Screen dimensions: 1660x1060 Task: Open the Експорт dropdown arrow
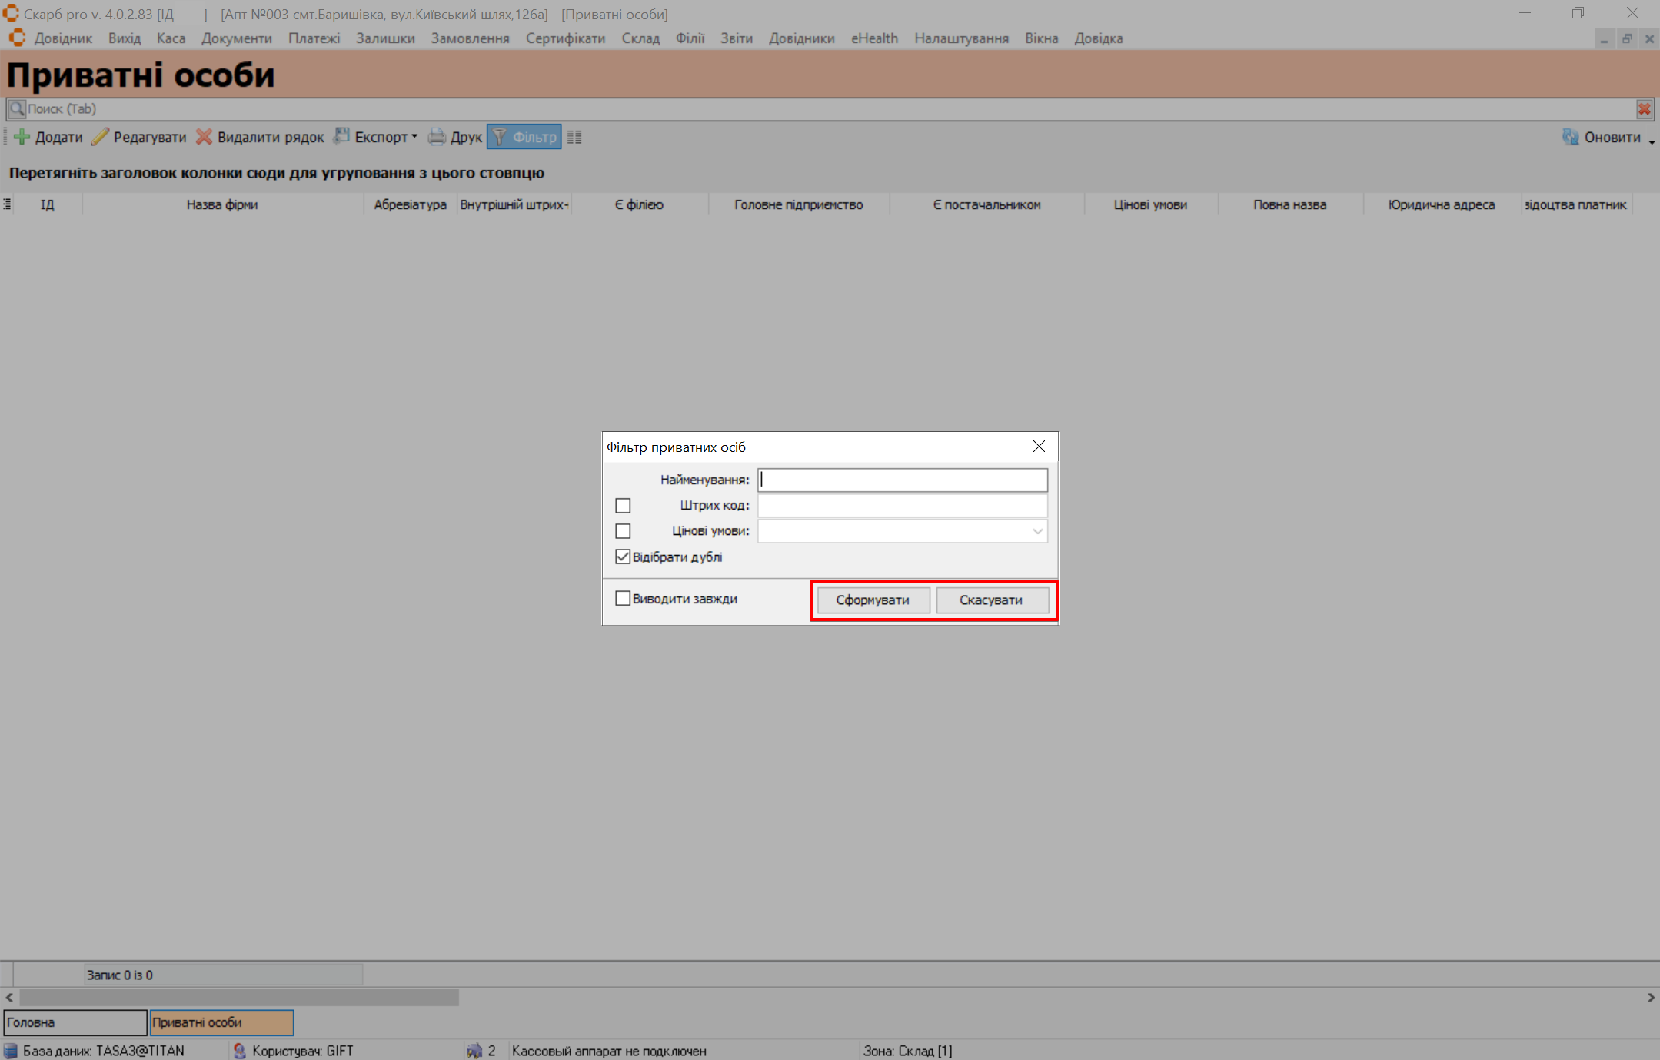[x=414, y=137]
